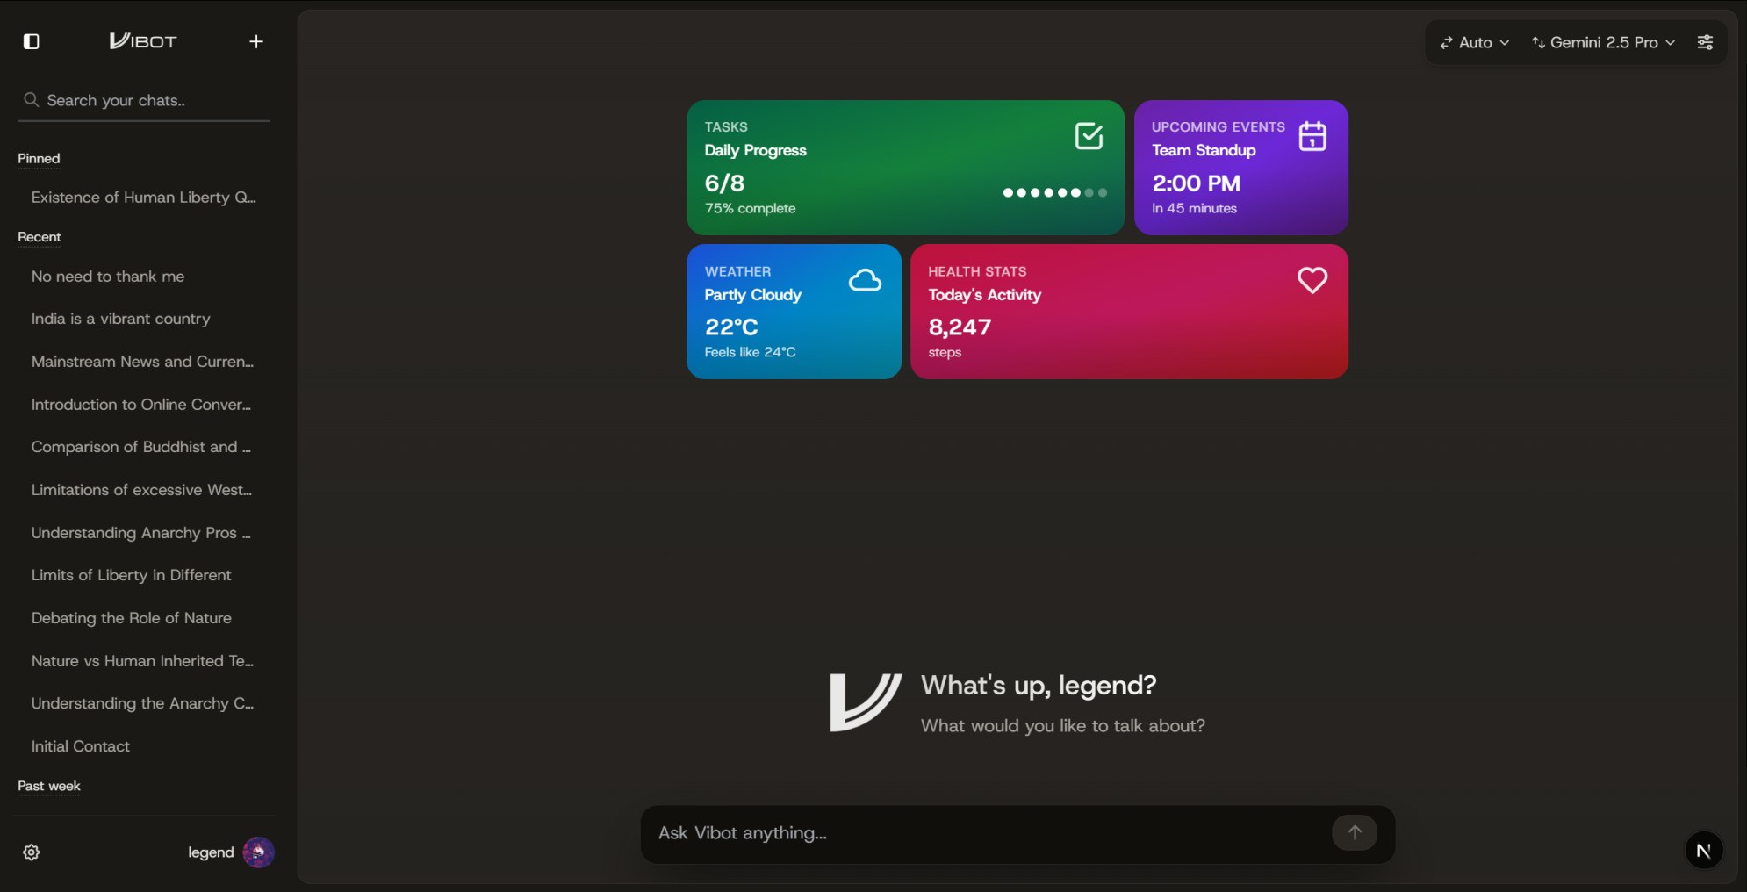Click the cloud icon on the Weather card
Image resolution: width=1747 pixels, height=892 pixels.
tap(865, 281)
